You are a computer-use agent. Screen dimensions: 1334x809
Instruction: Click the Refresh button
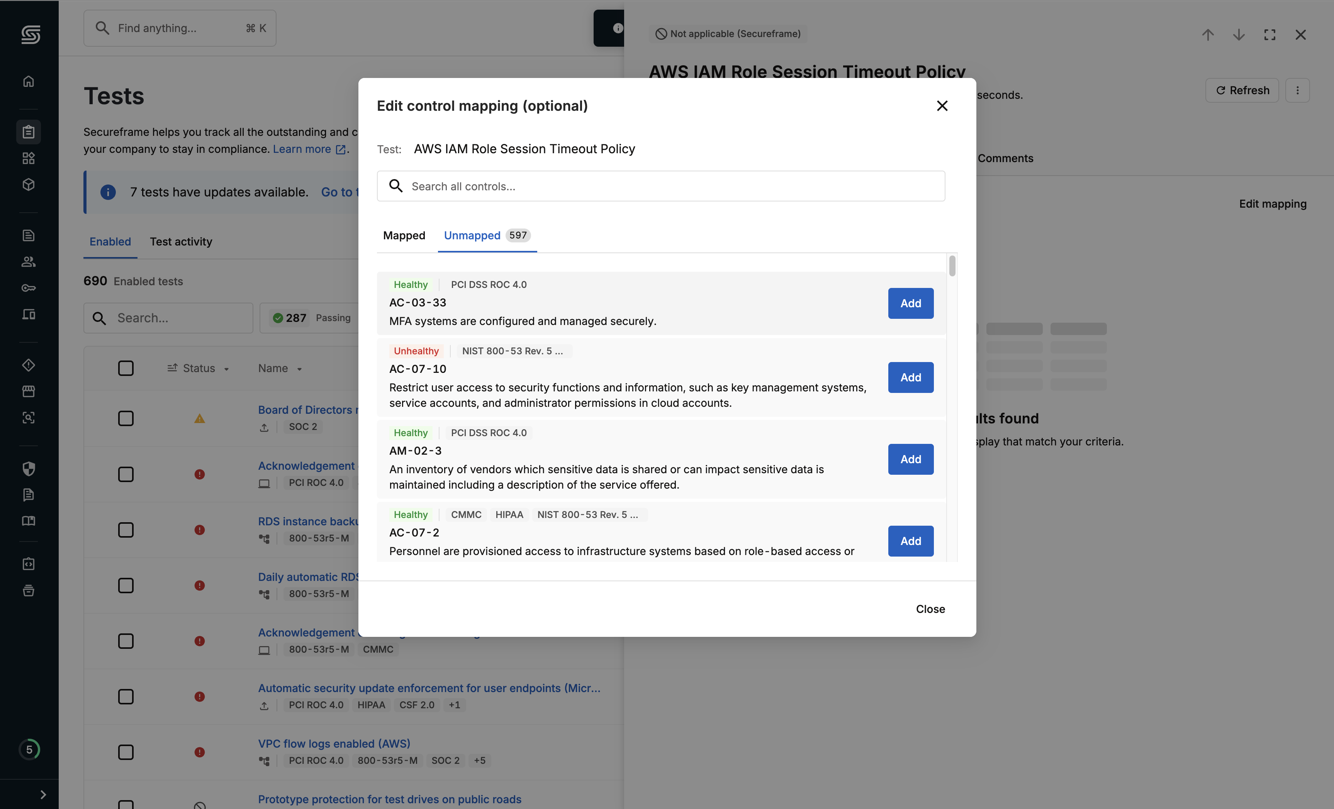click(1242, 90)
